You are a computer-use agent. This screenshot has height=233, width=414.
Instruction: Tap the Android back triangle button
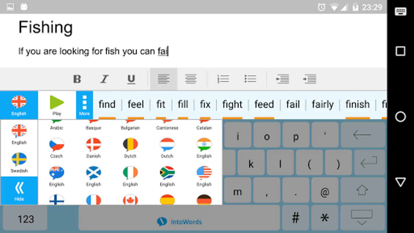(400, 182)
